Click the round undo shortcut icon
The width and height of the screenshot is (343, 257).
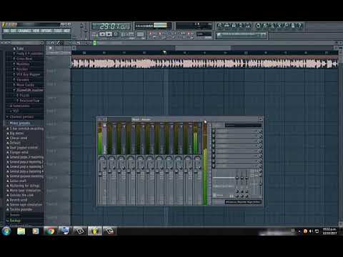(258, 26)
